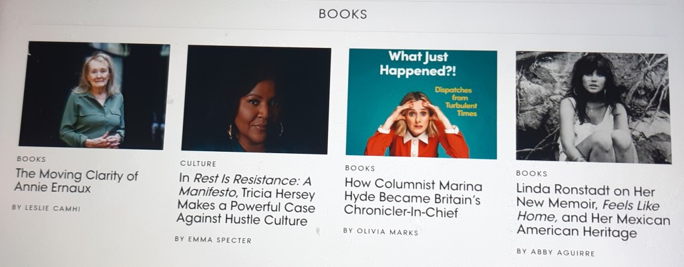Image resolution: width=684 pixels, height=267 pixels.
Task: Click Against Hustle Culture headline line
Action: (242, 220)
